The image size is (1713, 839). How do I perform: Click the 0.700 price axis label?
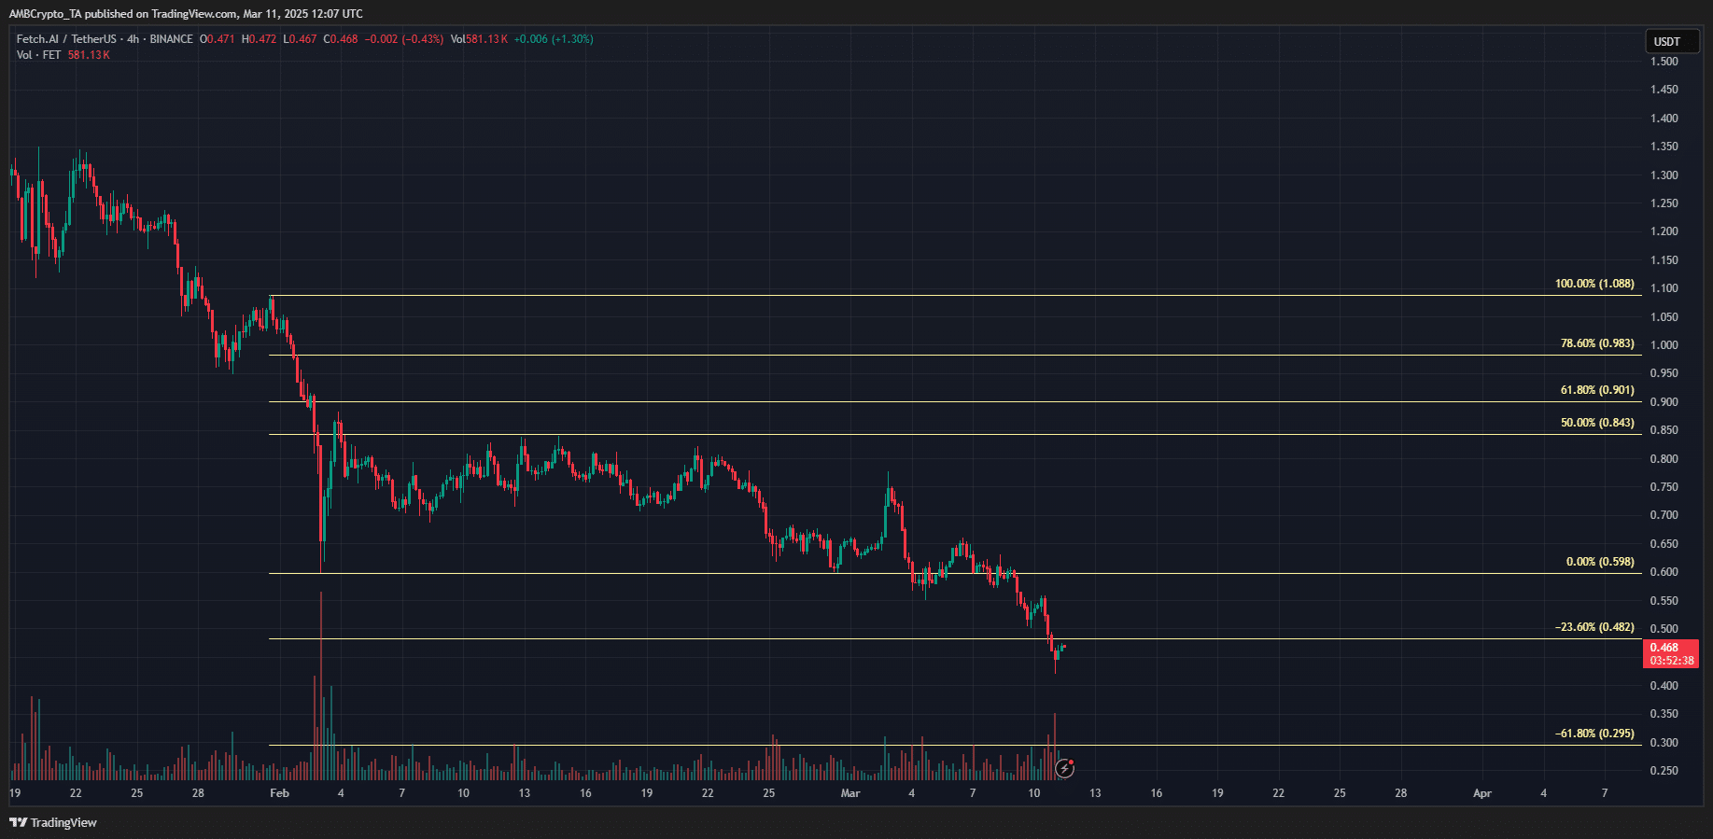pos(1664,515)
